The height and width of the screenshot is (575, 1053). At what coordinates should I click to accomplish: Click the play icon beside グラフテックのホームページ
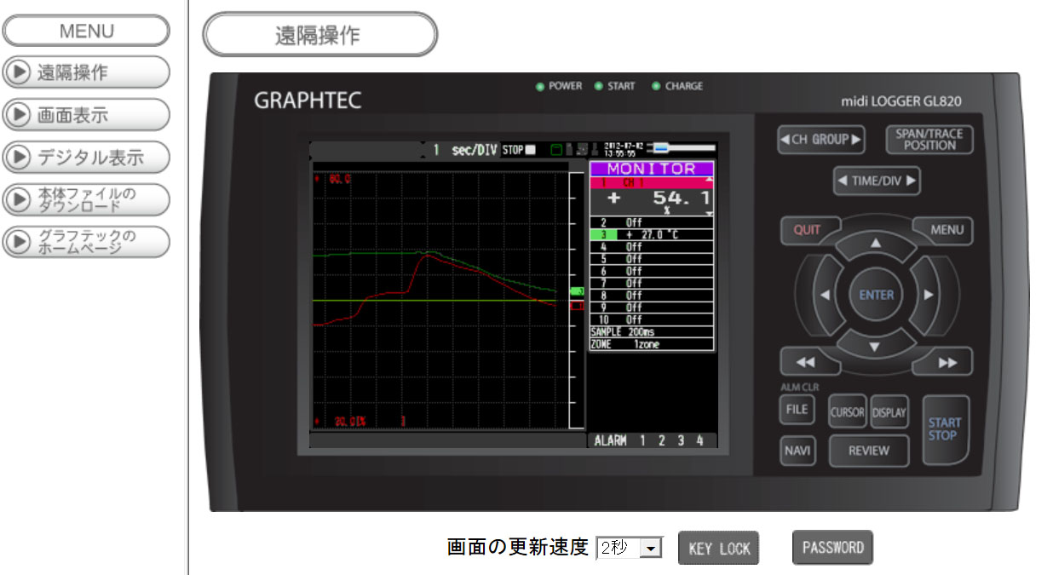(17, 242)
